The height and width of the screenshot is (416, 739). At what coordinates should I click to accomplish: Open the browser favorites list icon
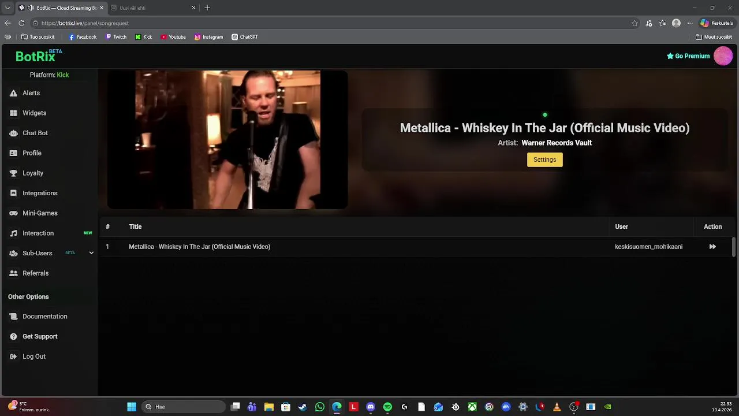click(x=662, y=23)
